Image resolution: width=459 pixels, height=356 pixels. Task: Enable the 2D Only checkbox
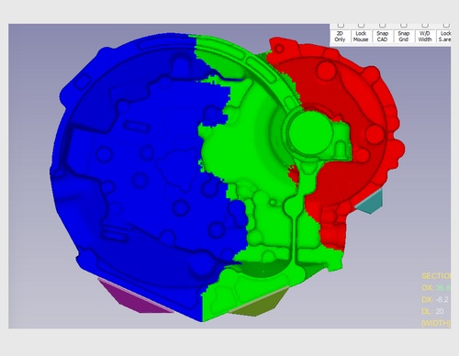coord(341,25)
